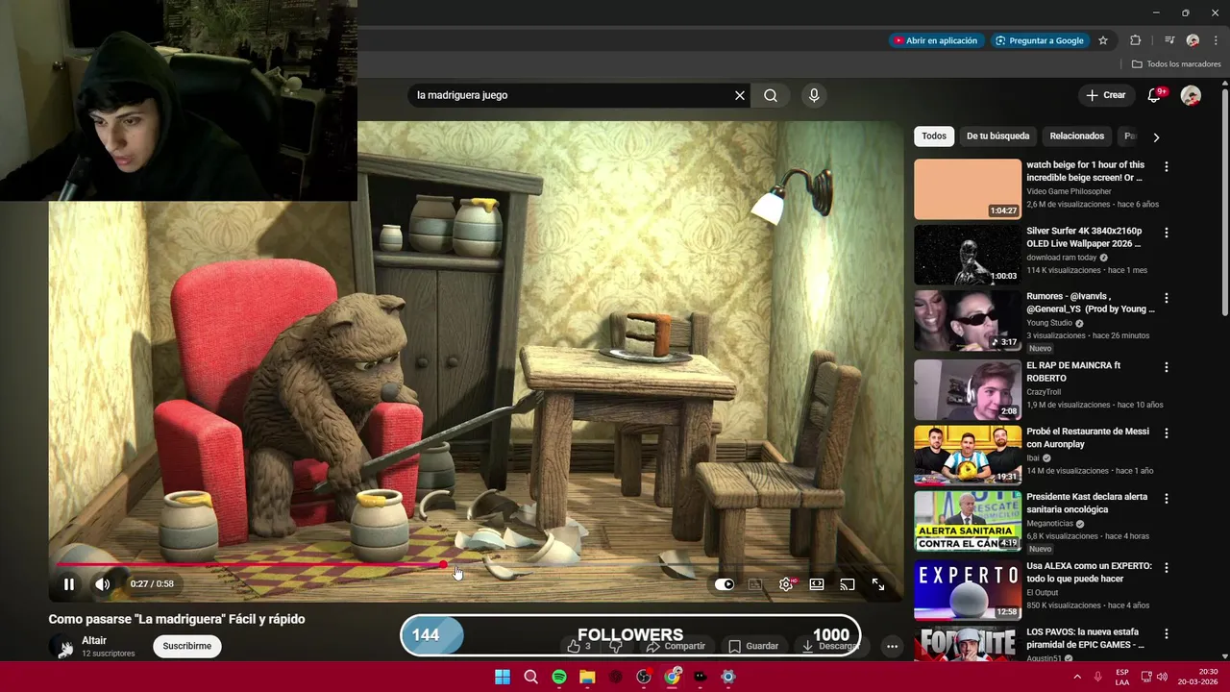1230x692 pixels.
Task: Bookmark this page with the star icon
Action: [1103, 40]
